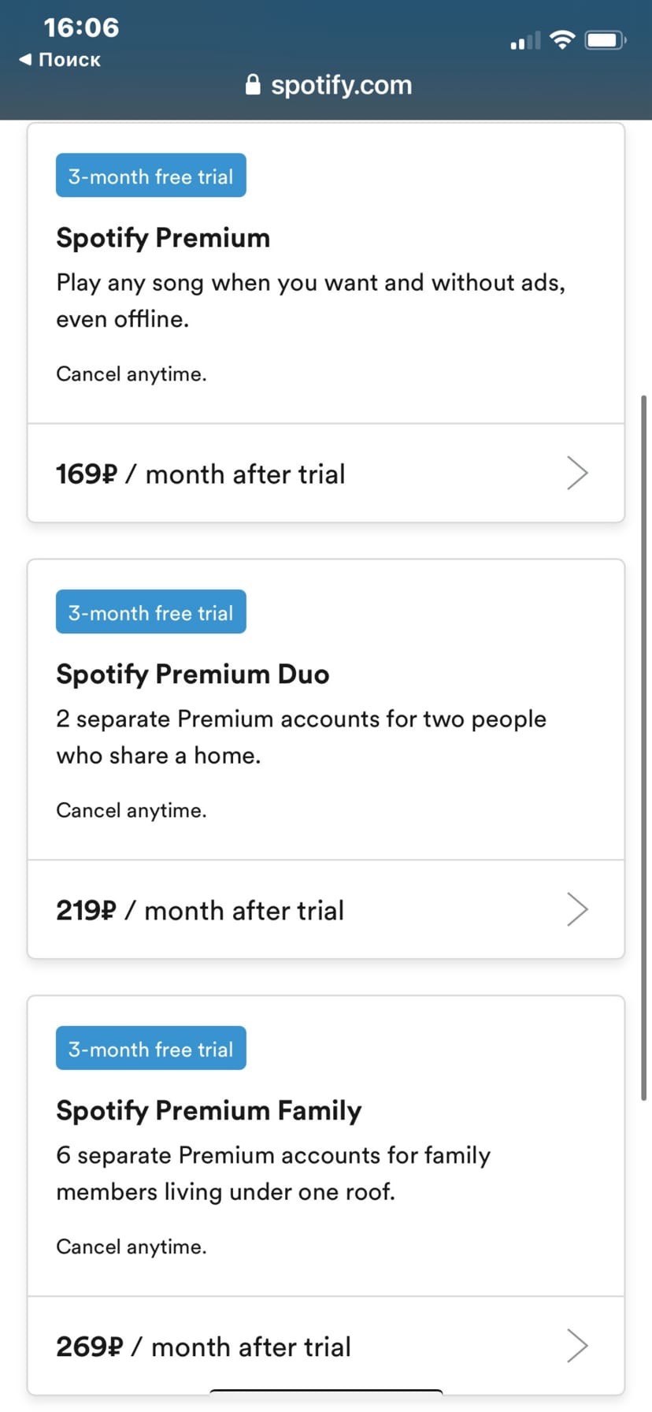Open Spotify Premium plan via its chevron

click(577, 473)
